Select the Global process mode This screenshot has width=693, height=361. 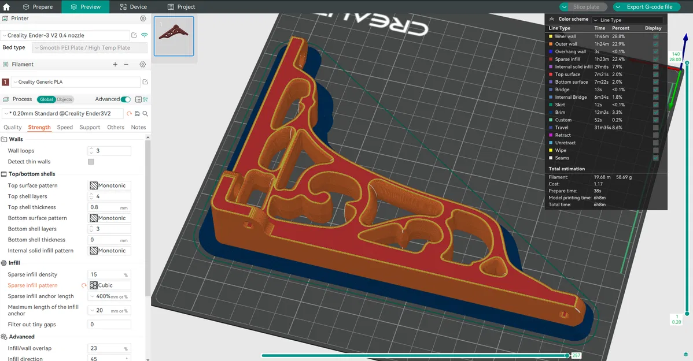coord(46,99)
